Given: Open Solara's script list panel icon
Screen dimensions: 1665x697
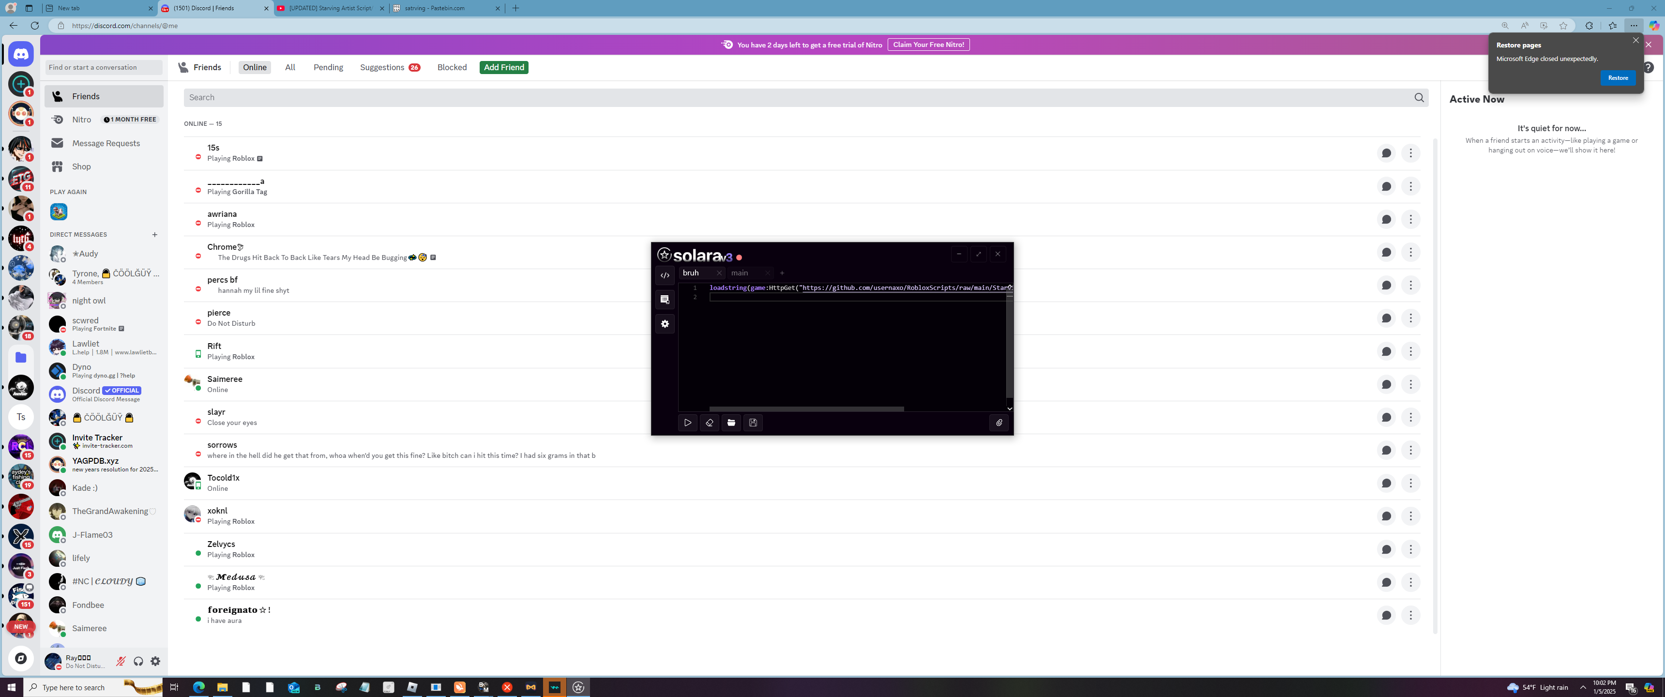Looking at the screenshot, I should 665,299.
